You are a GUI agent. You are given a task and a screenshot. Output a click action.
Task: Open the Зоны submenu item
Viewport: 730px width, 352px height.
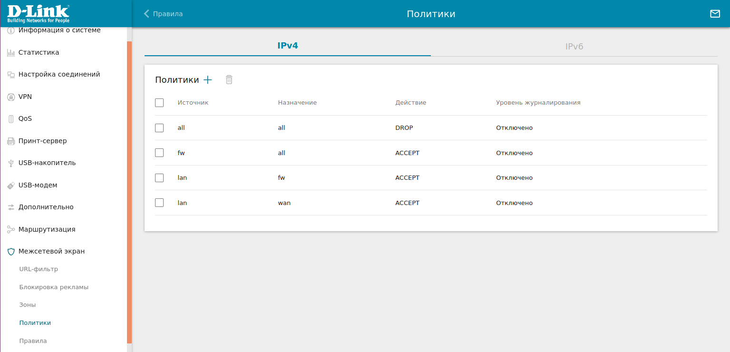point(28,305)
